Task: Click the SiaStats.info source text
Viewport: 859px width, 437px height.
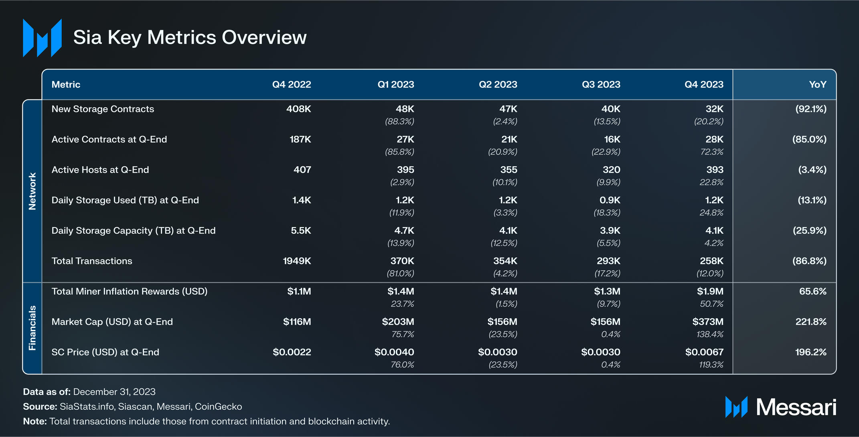Action: point(87,407)
